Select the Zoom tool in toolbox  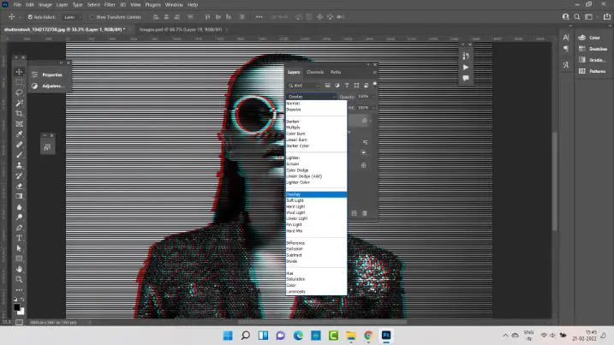tap(19, 279)
